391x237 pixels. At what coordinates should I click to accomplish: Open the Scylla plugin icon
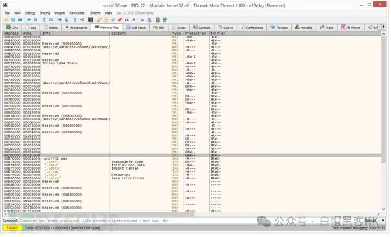pos(91,20)
